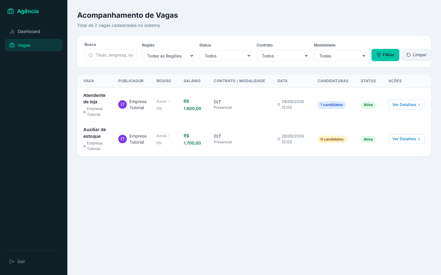Click the 'Atendente de loja' job title
Viewport: 441px width, 275px height.
click(94, 98)
